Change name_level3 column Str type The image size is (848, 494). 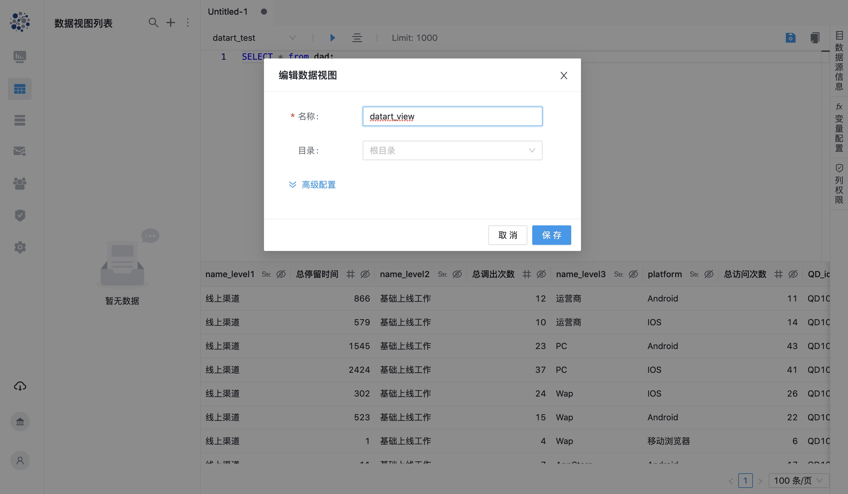pyautogui.click(x=619, y=274)
